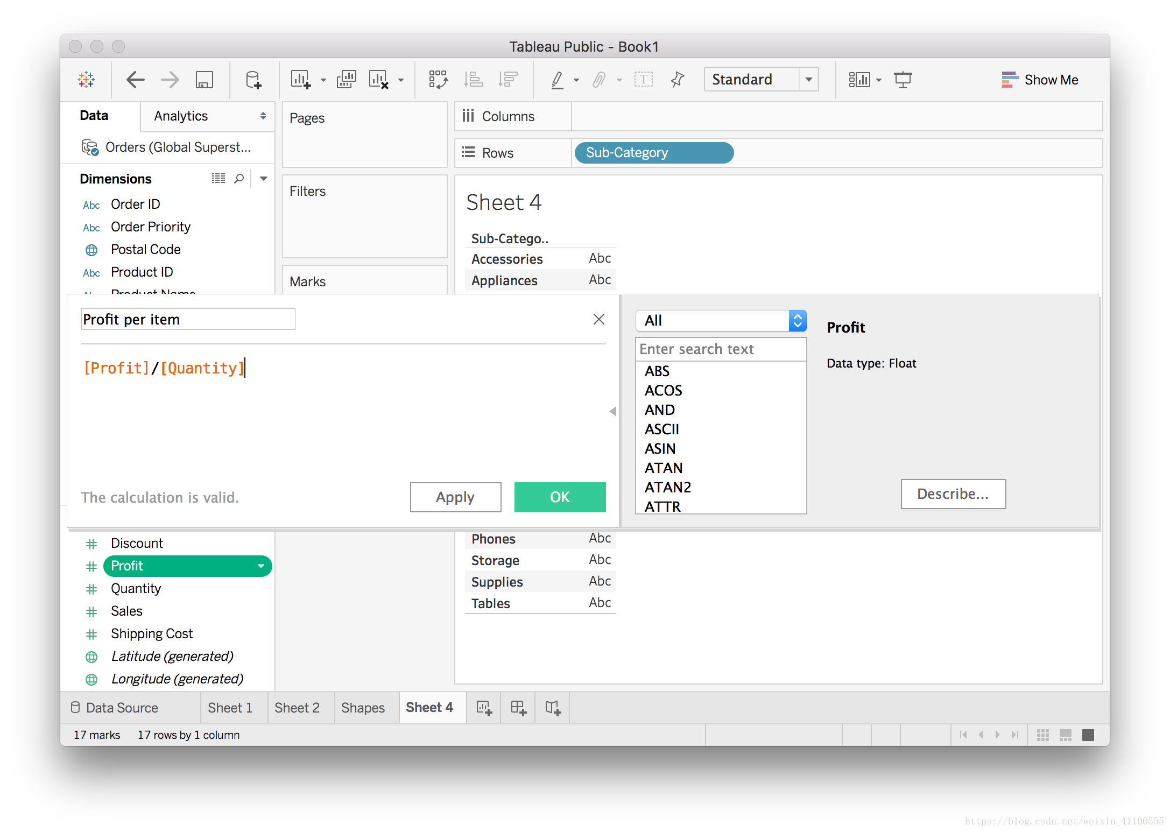Viewport: 1170px width, 832px height.
Task: Click the save icon in toolbar
Action: click(x=205, y=80)
